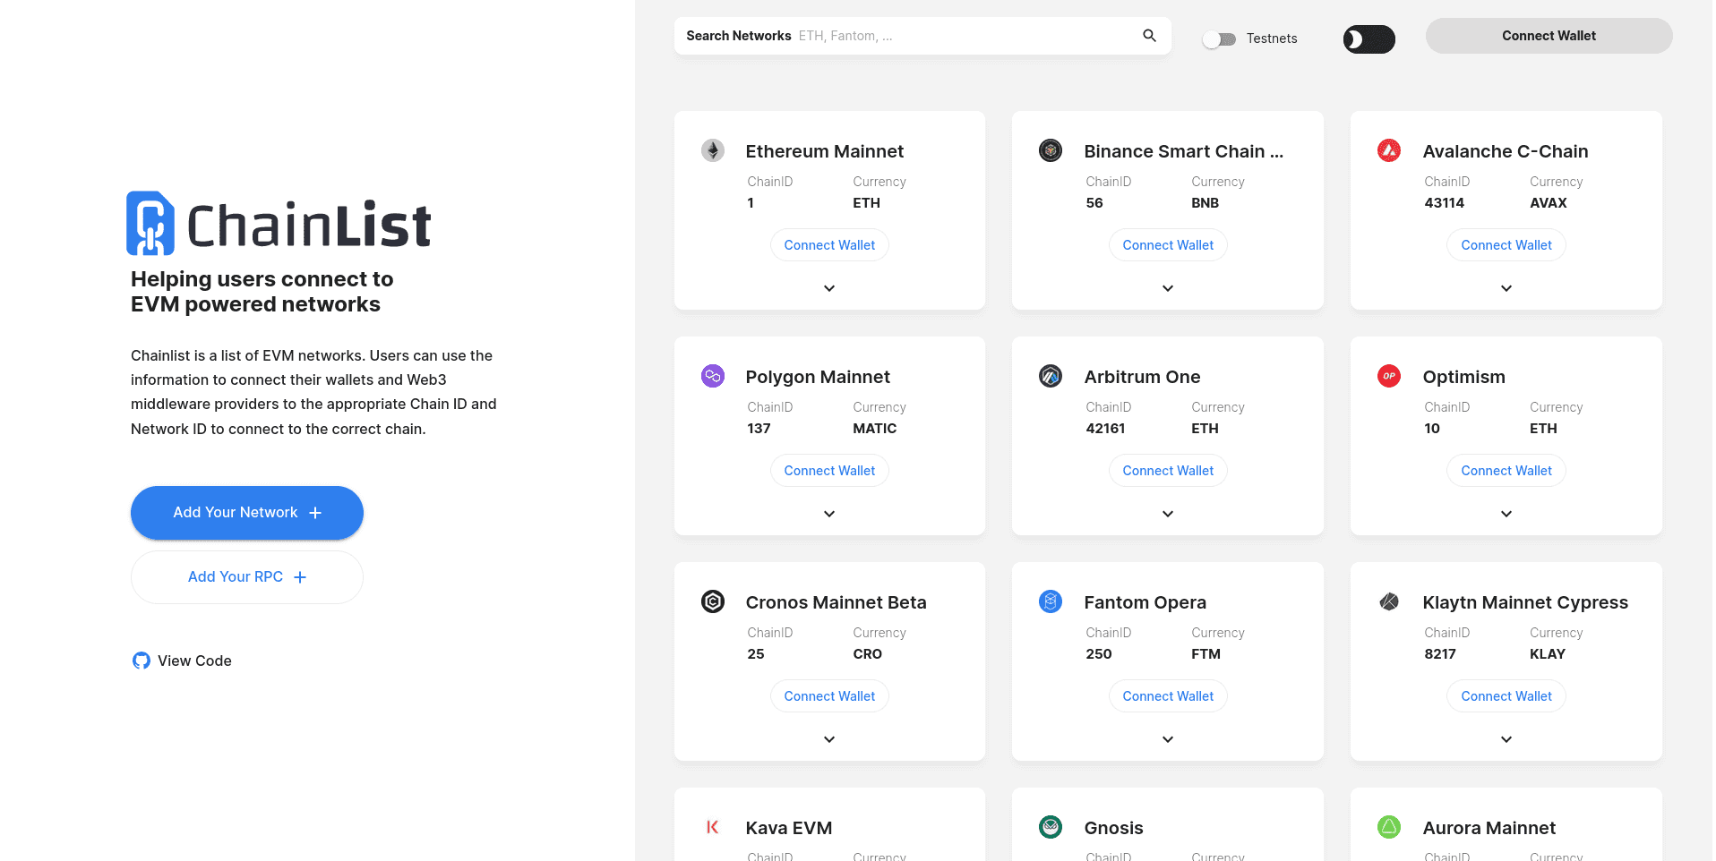1716x861 pixels.
Task: Expand the Klaytn Mainnet Cypress card details
Action: click(1506, 739)
